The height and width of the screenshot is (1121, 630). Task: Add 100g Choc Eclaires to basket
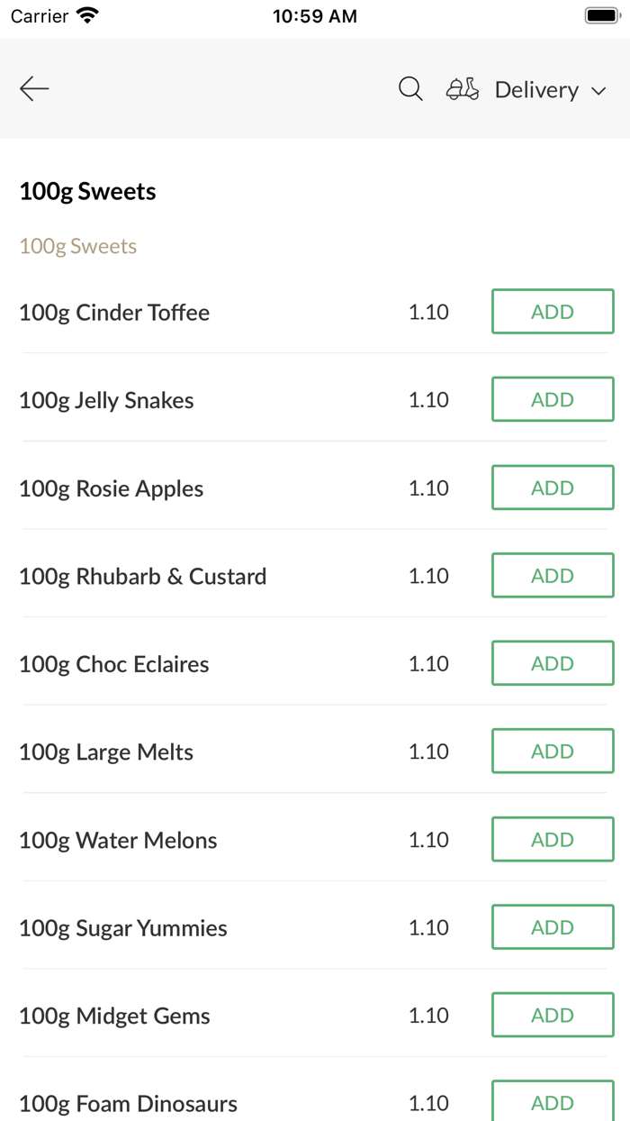[553, 663]
